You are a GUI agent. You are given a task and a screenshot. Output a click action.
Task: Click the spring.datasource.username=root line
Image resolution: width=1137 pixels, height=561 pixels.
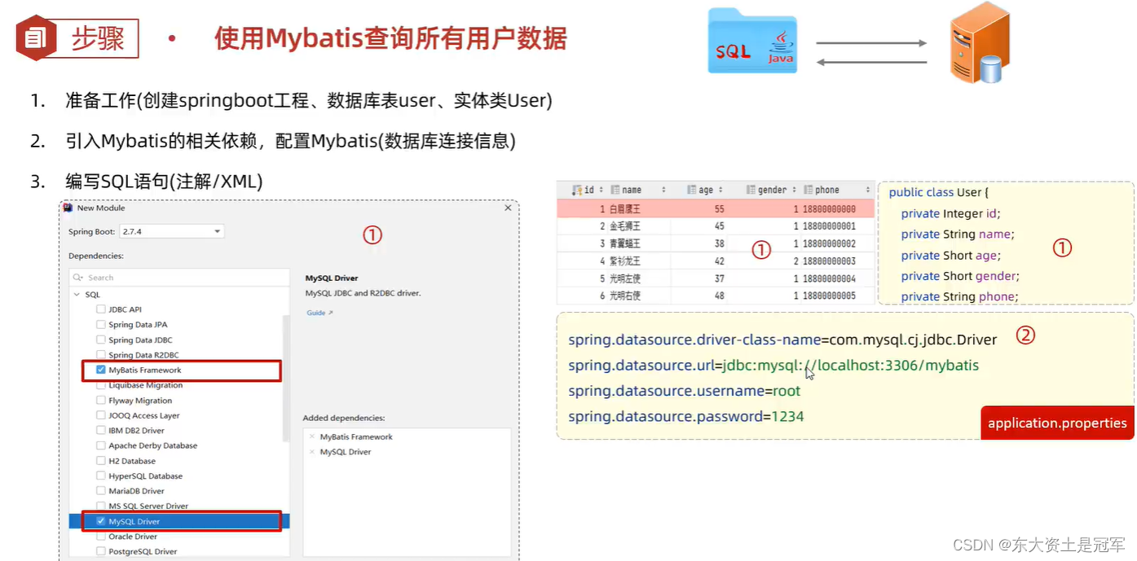(685, 392)
